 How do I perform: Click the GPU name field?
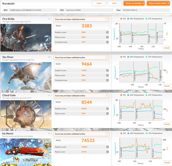(x=33, y=10)
